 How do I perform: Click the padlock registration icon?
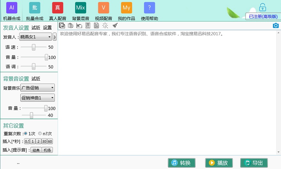pos(262,7)
